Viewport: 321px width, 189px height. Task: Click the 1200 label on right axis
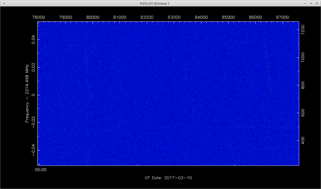303,29
